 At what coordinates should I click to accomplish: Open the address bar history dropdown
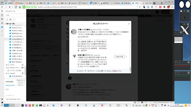coord(137,7)
